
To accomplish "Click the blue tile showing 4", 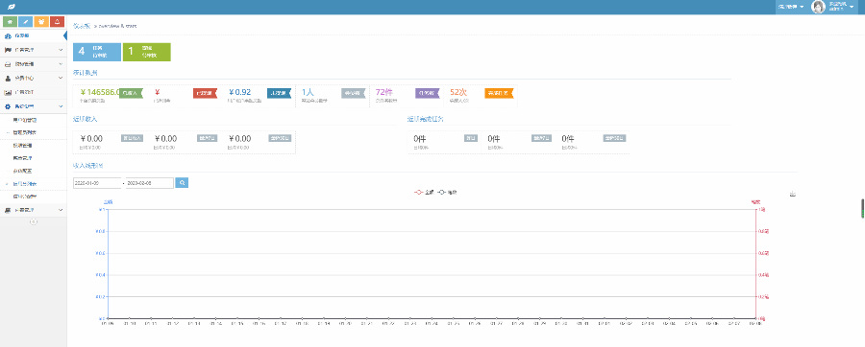I will pos(97,52).
